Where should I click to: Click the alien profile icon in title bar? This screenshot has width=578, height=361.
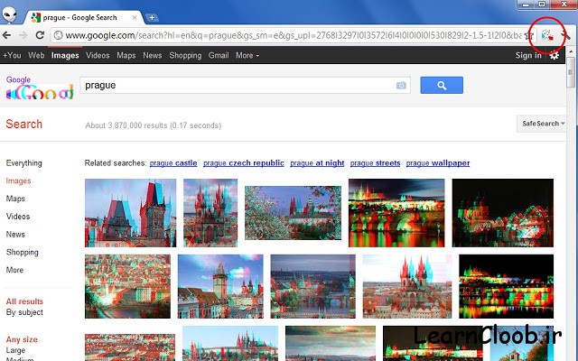[x=9, y=14]
